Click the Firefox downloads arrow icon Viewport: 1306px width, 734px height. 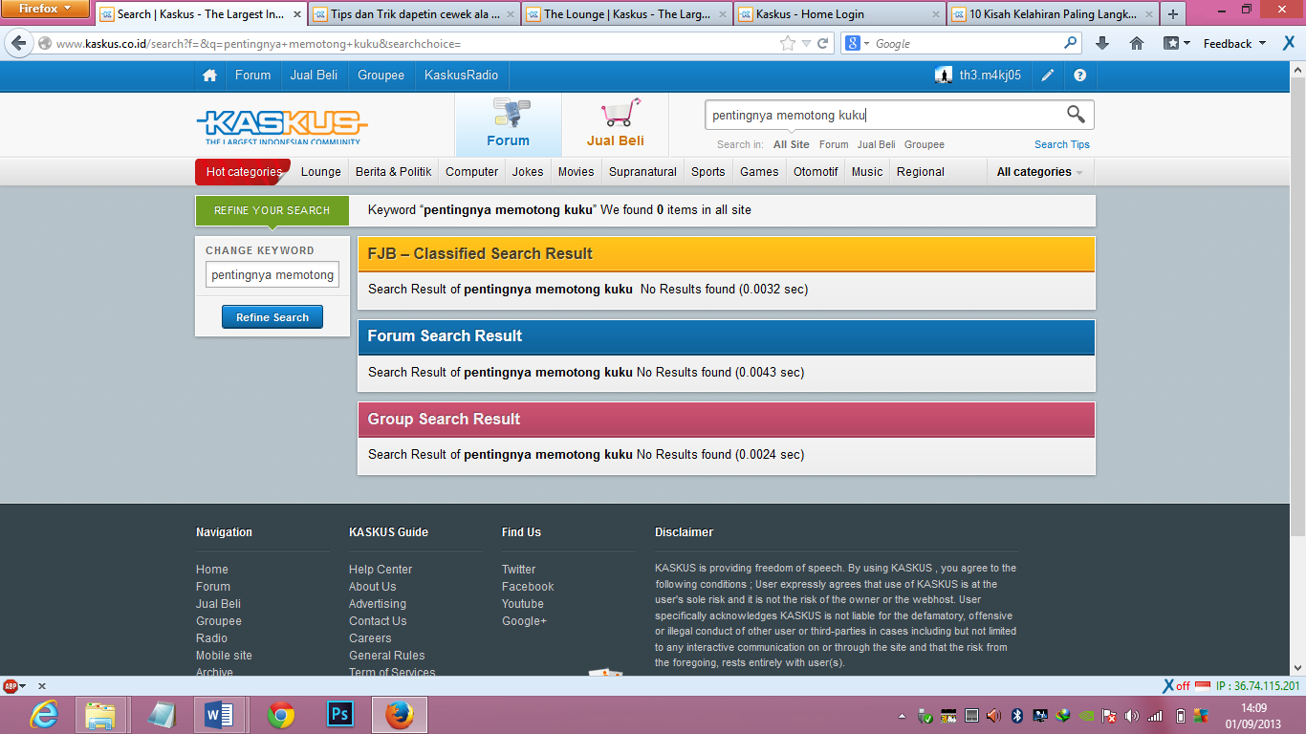pyautogui.click(x=1102, y=43)
